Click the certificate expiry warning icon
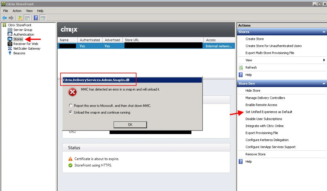The width and height of the screenshot is (327, 191). (70, 159)
